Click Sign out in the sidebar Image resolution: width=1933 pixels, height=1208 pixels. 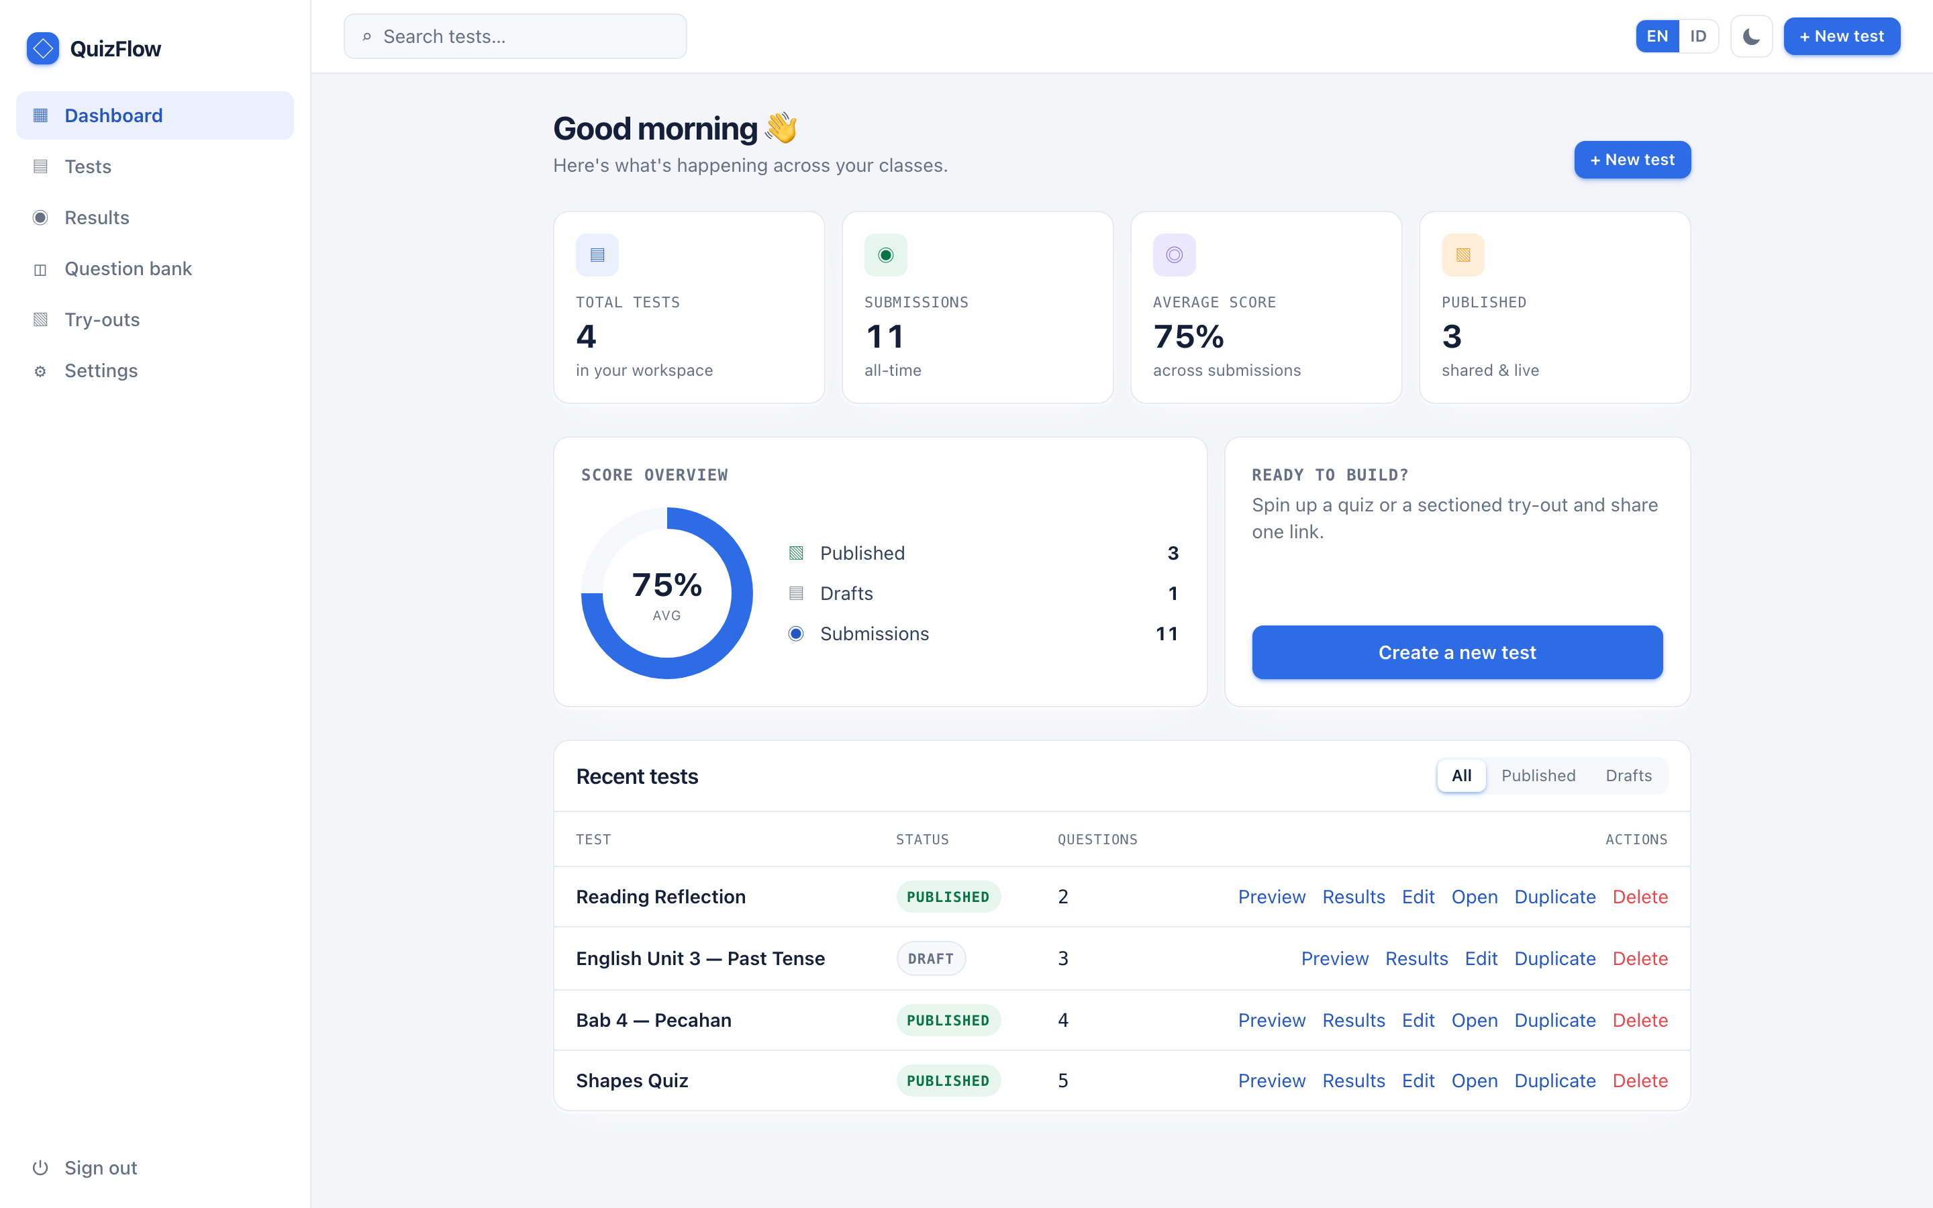tap(155, 1168)
